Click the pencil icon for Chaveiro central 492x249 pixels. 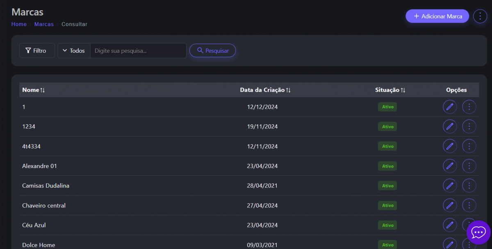(x=450, y=205)
